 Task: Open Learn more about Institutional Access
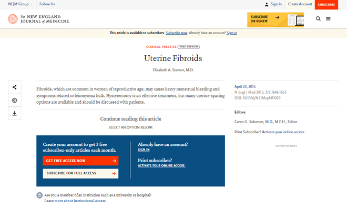point(75,201)
